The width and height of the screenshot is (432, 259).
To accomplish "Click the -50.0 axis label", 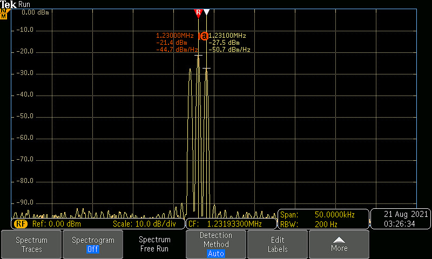I will (x=25, y=116).
